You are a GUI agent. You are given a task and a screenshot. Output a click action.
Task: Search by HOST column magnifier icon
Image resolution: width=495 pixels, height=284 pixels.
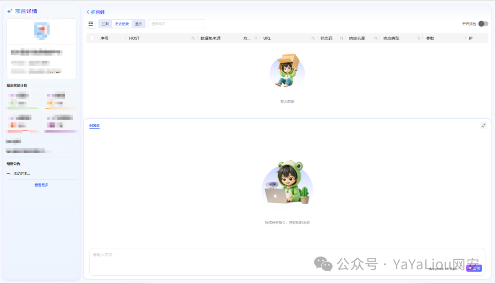(193, 38)
